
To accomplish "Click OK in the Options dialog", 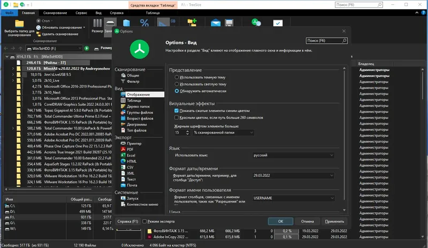I will pos(280,221).
